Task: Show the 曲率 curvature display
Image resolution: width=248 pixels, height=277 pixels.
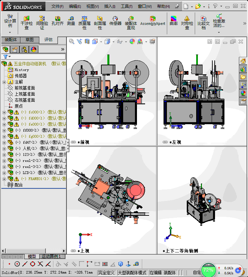Action: click(174, 21)
